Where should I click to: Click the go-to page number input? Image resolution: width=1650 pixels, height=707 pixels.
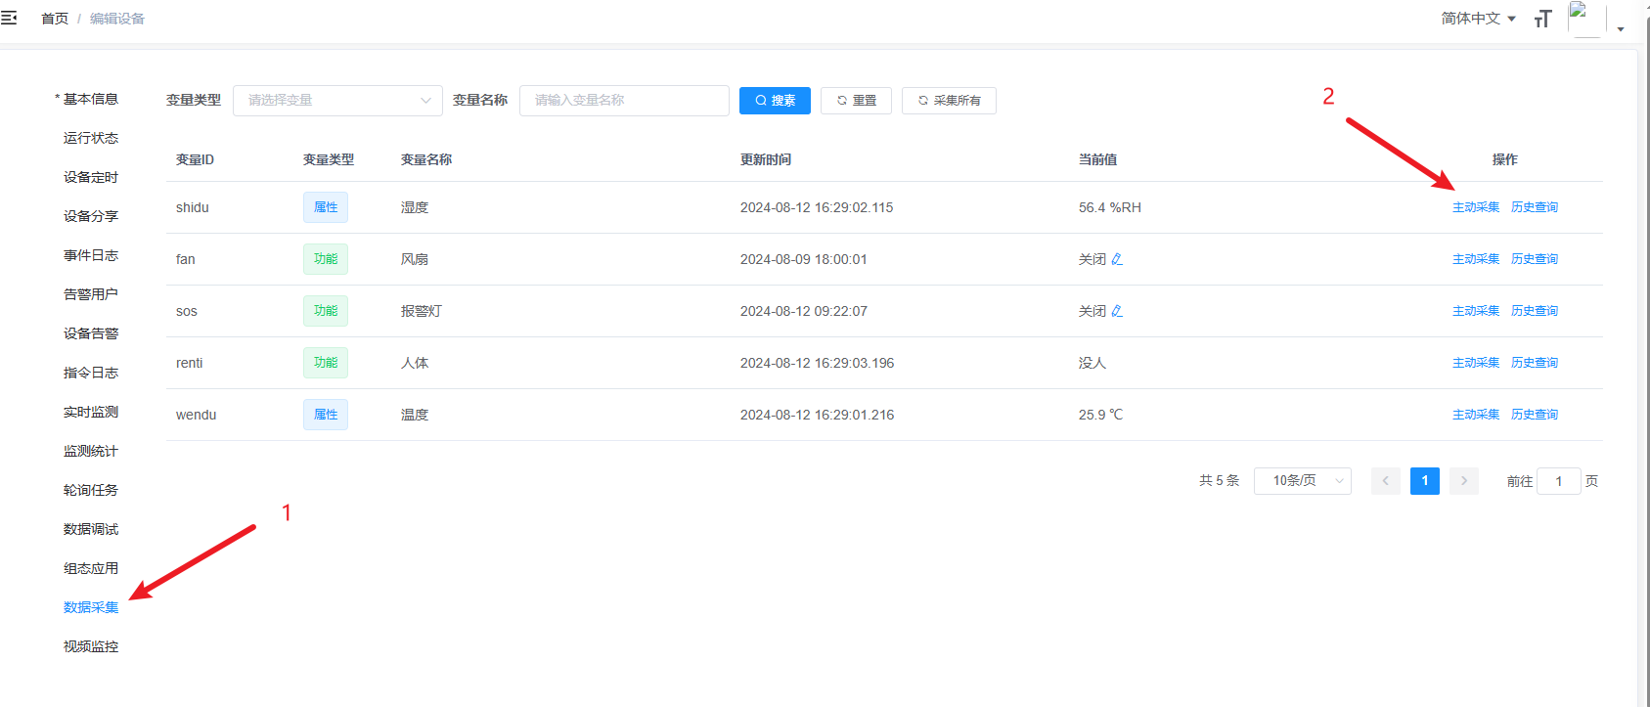1558,481
